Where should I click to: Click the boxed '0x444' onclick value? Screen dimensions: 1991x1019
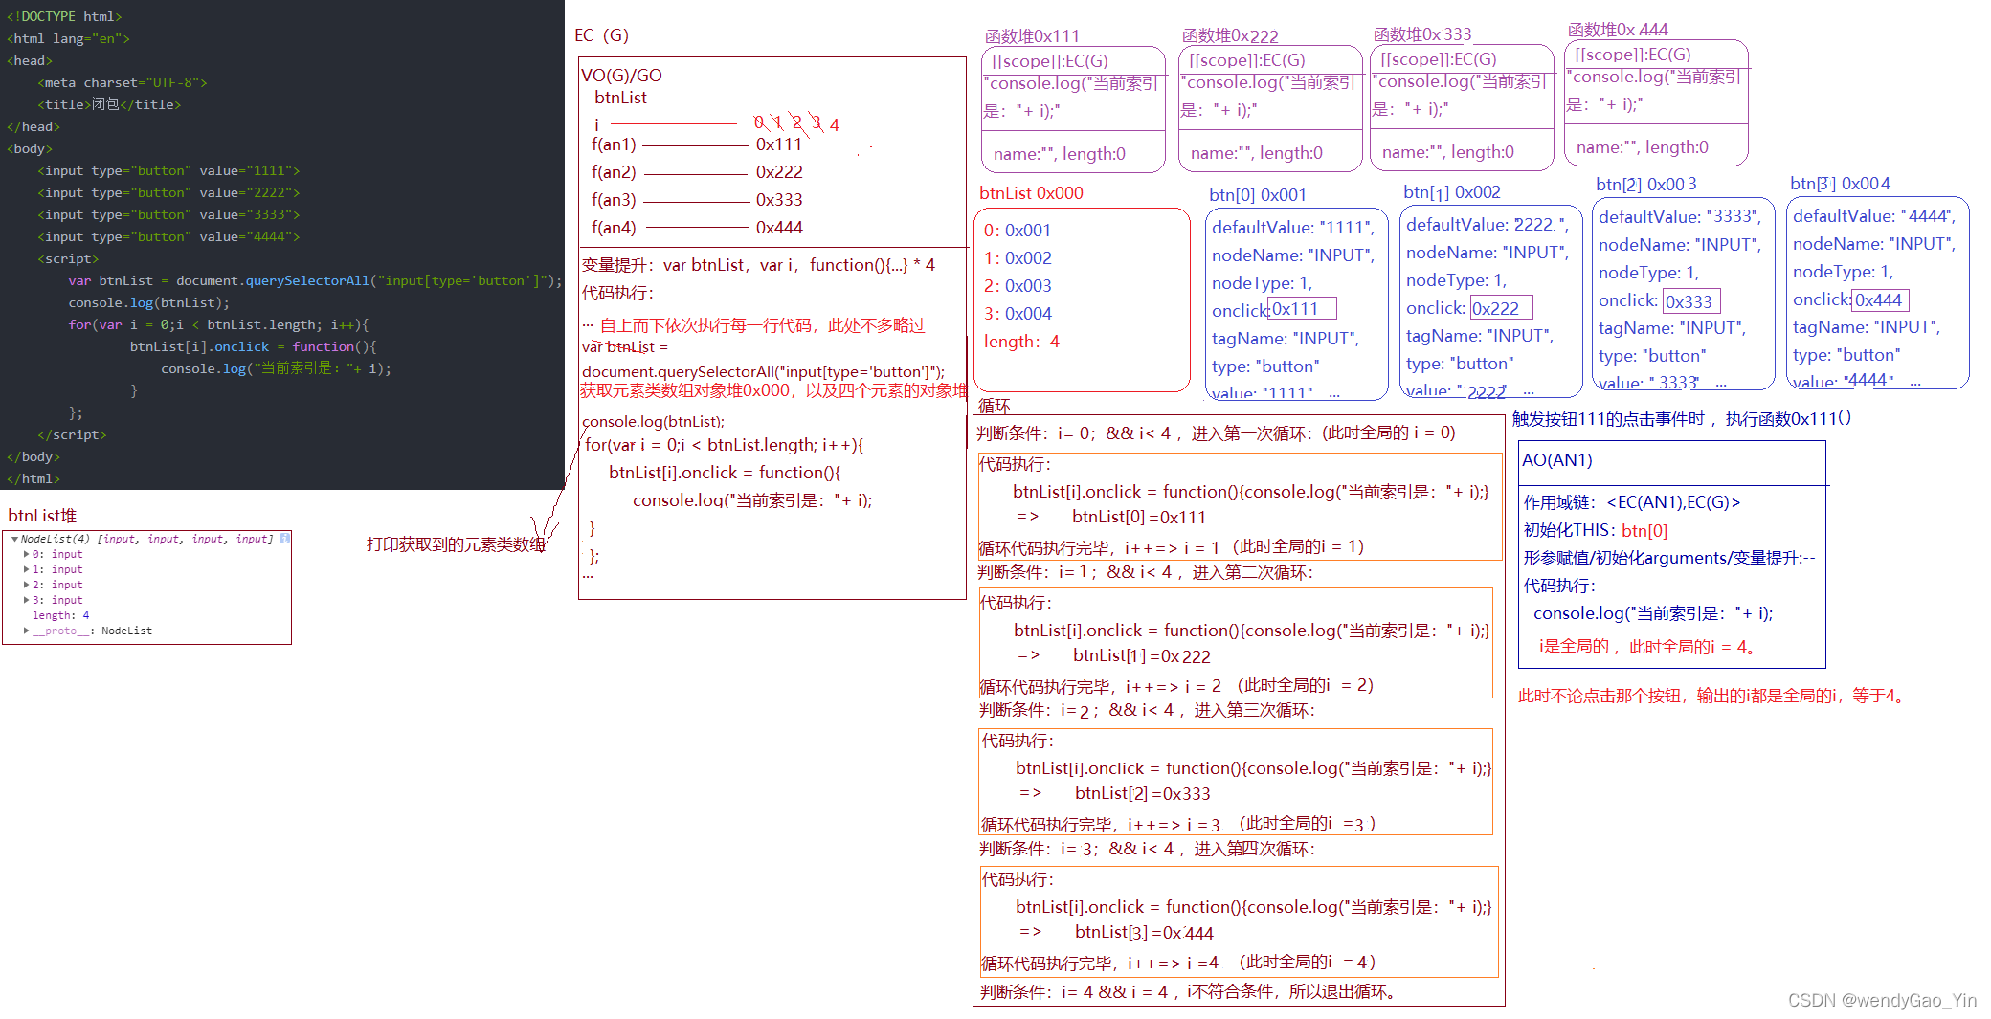[1880, 300]
